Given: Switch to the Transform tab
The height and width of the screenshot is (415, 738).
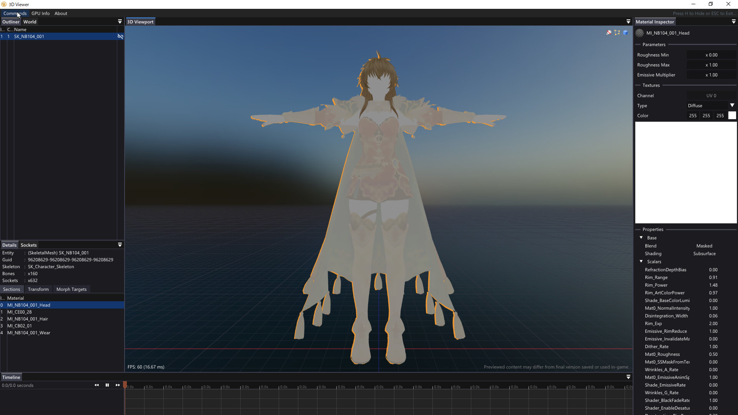Looking at the screenshot, I should (38, 289).
